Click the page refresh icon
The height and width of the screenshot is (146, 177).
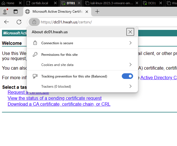coord(19,22)
